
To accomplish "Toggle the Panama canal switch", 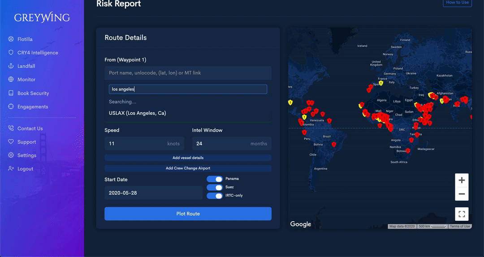I will [x=215, y=179].
